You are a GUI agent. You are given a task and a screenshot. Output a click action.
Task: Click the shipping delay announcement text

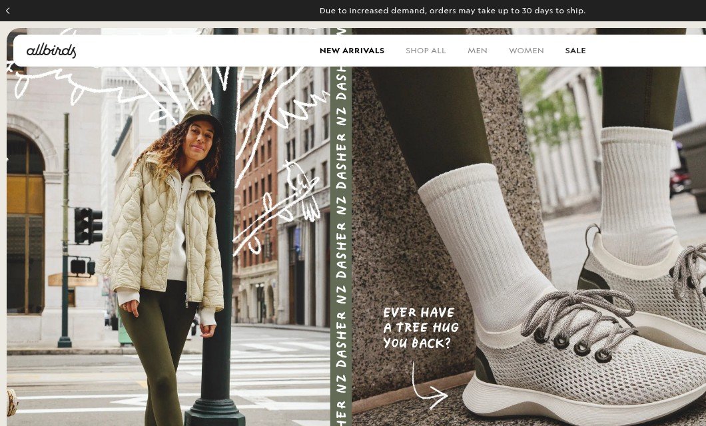452,11
